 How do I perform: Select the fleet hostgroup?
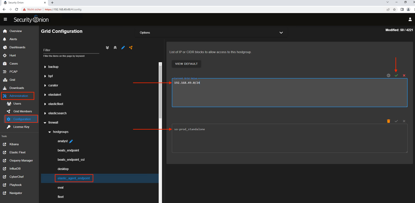click(61, 197)
